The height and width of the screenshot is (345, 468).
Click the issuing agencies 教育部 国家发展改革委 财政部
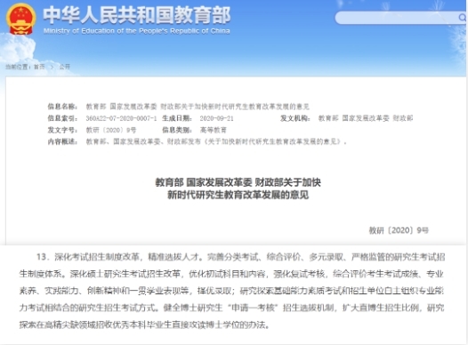coord(366,118)
